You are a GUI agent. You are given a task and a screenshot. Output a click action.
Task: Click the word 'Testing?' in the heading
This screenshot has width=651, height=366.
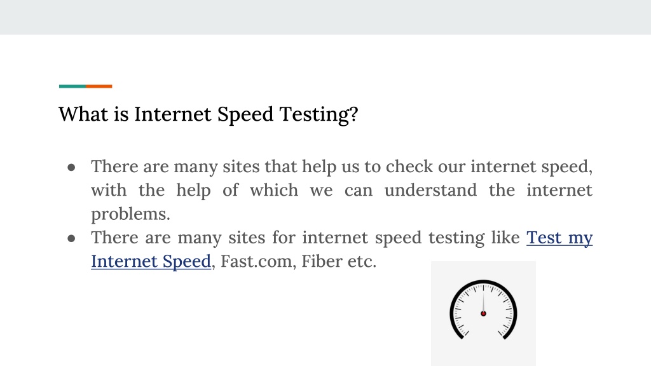(319, 115)
